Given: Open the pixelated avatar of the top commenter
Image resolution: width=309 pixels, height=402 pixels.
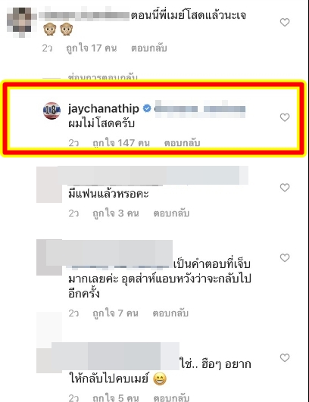Looking at the screenshot, I should click(19, 22).
